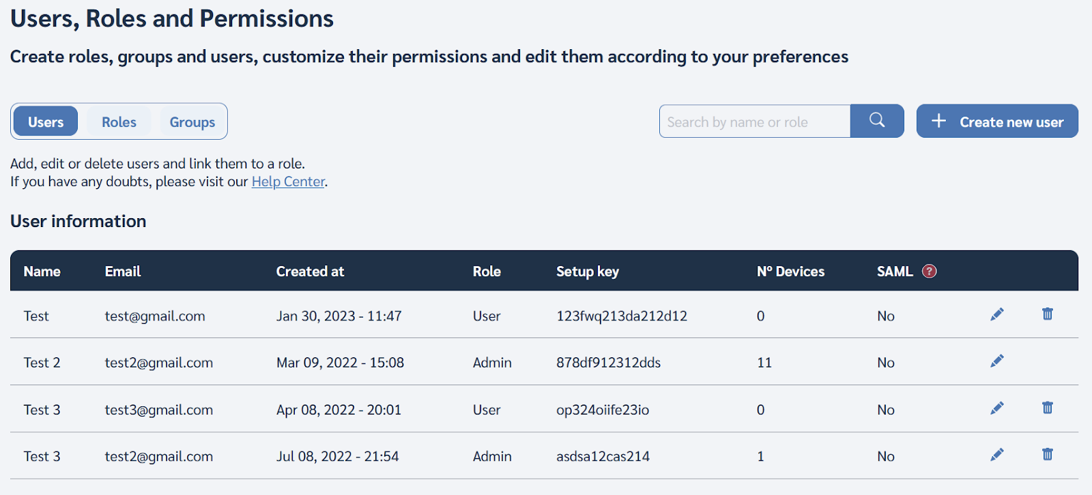This screenshot has height=495, width=1092.
Task: Switch to the Users tab
Action: (46, 122)
